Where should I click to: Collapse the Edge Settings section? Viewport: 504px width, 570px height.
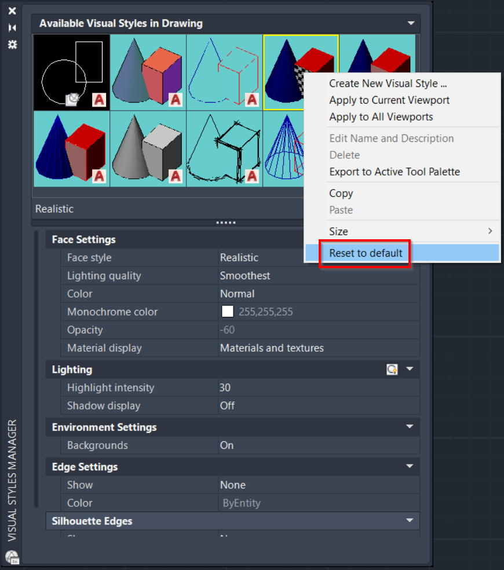pyautogui.click(x=410, y=466)
